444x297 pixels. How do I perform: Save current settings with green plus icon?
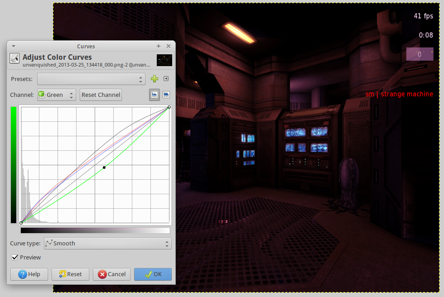pos(154,79)
